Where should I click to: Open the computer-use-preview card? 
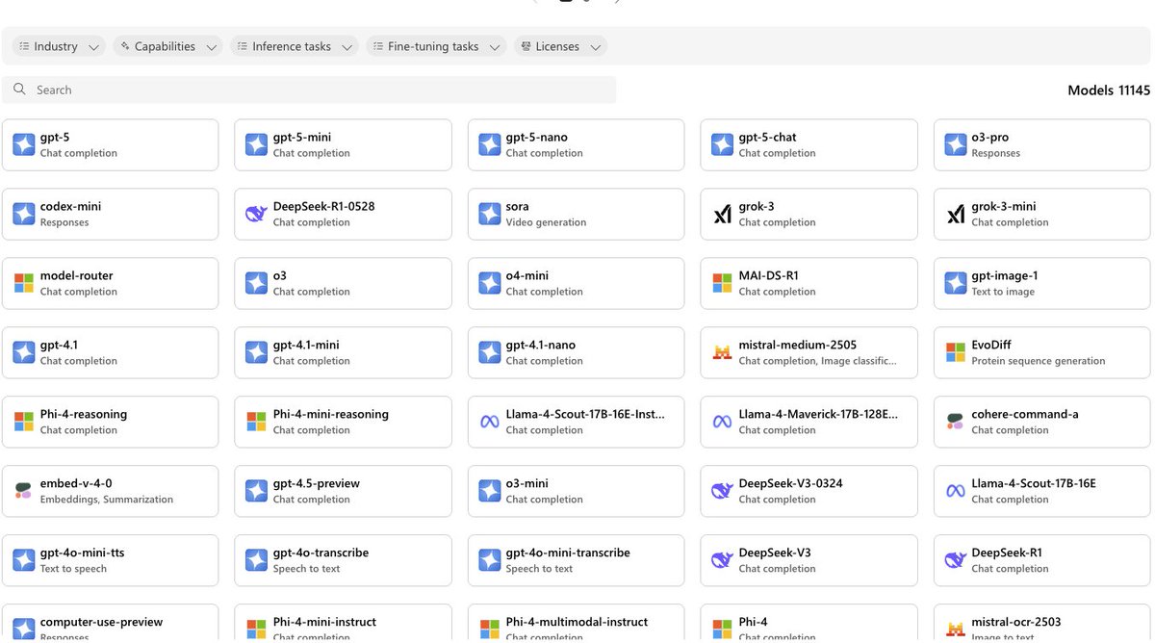coord(110,624)
